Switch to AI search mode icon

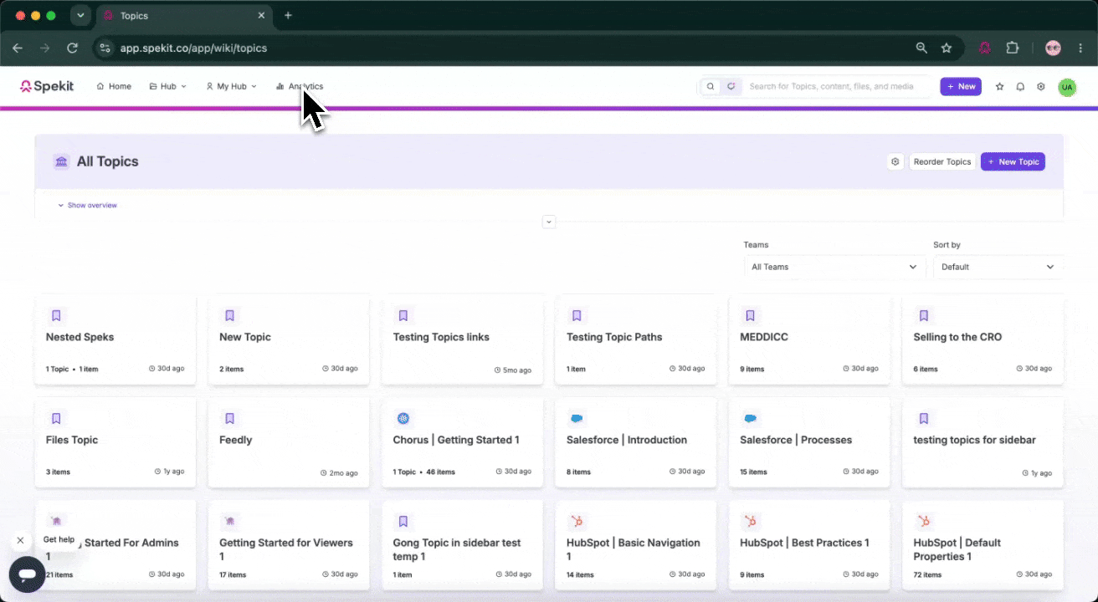tap(731, 86)
